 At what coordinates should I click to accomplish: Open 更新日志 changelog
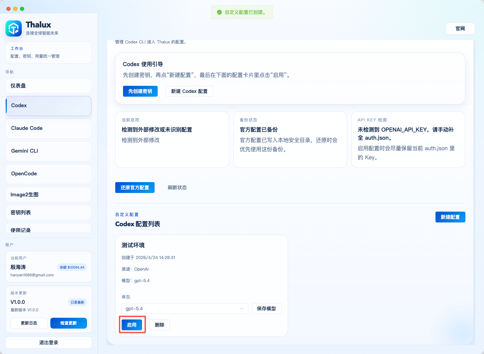[29, 323]
